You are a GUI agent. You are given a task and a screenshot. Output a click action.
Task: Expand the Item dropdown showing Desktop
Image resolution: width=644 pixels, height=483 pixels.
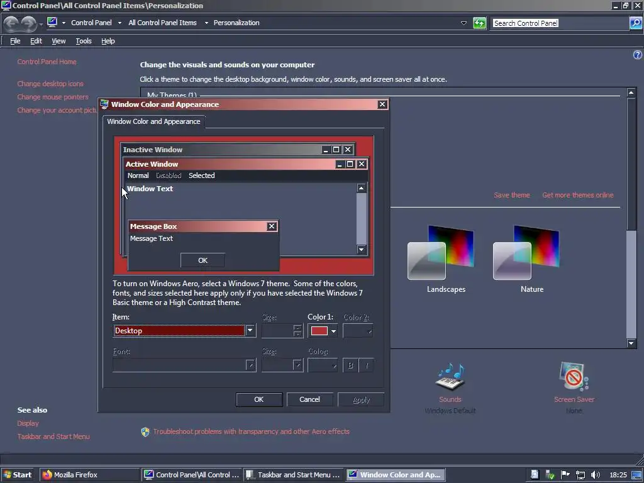[x=250, y=331]
